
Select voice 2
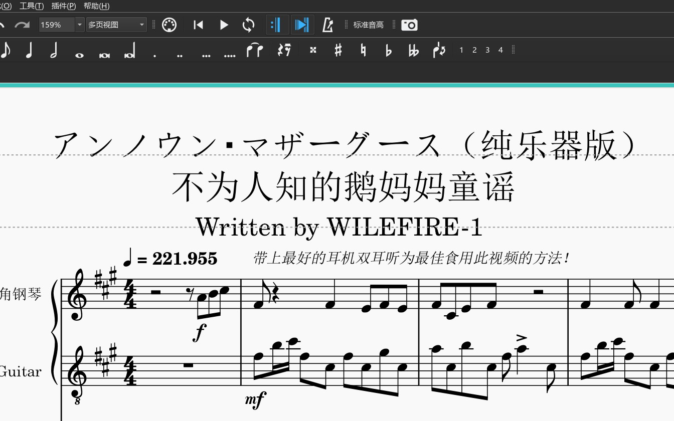pos(474,50)
